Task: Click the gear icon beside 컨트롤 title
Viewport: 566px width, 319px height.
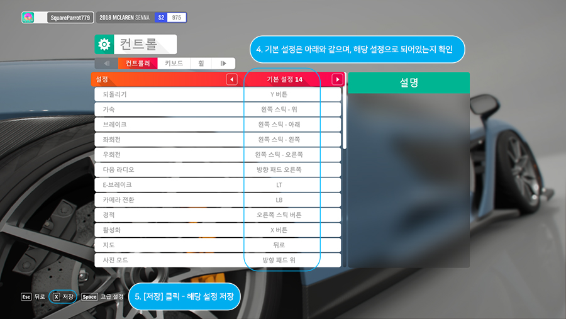Action: tap(104, 44)
